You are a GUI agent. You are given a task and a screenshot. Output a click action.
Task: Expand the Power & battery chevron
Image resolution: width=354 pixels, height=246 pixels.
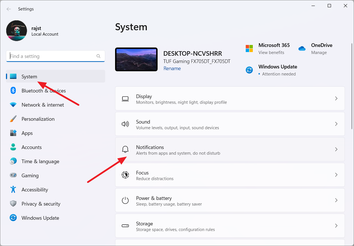tap(336, 200)
